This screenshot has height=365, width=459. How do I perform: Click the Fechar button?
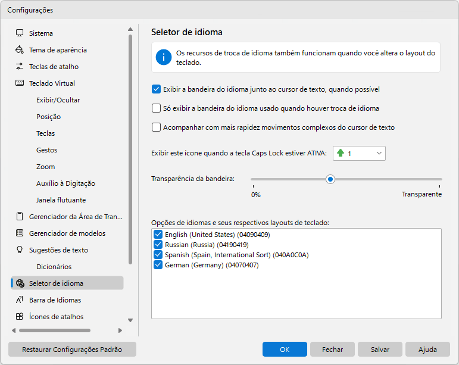(332, 349)
